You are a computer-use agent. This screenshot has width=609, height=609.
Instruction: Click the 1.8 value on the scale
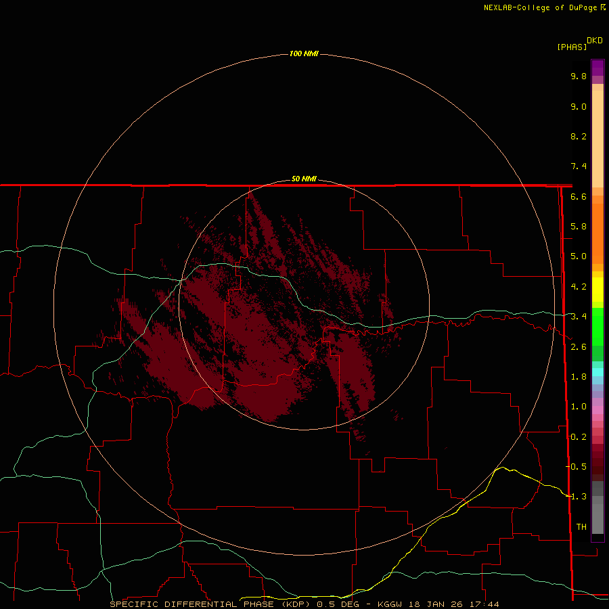[579, 377]
